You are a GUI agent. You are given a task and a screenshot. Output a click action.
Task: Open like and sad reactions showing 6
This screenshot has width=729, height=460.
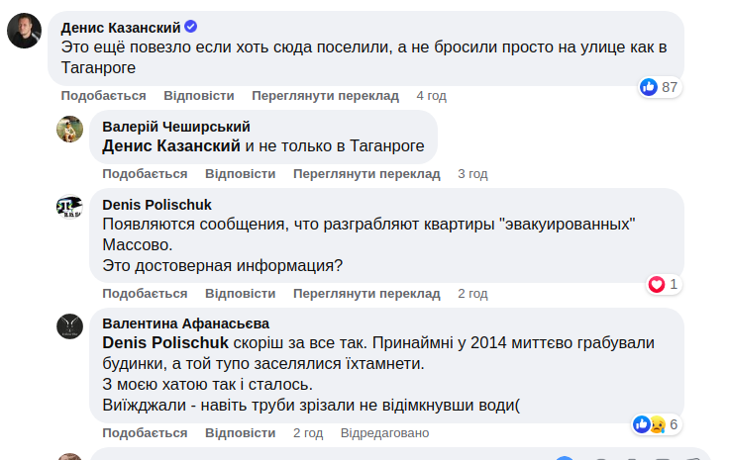[x=650, y=424]
